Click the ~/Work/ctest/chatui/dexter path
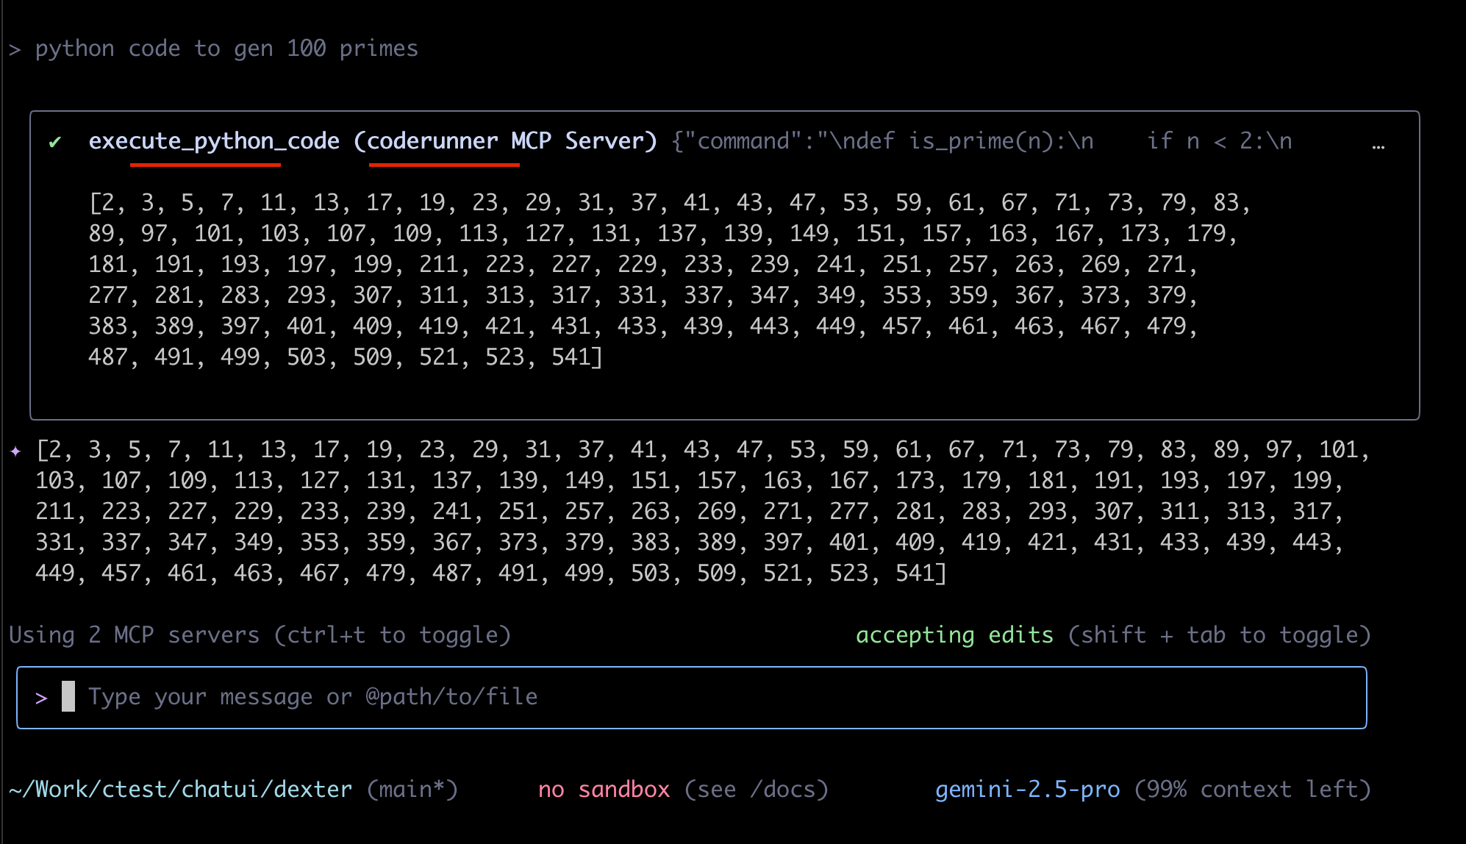The image size is (1466, 844). click(180, 790)
